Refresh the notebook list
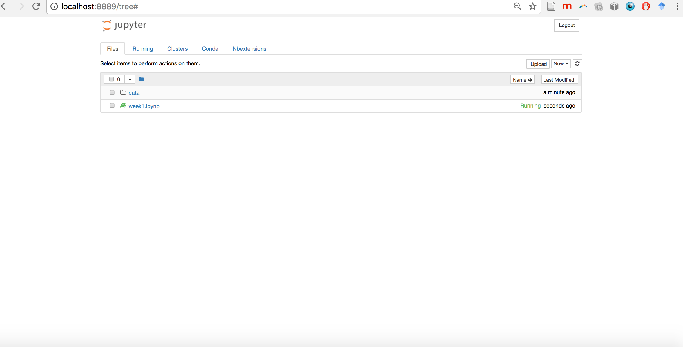Screen dimensions: 683x347 (577, 64)
